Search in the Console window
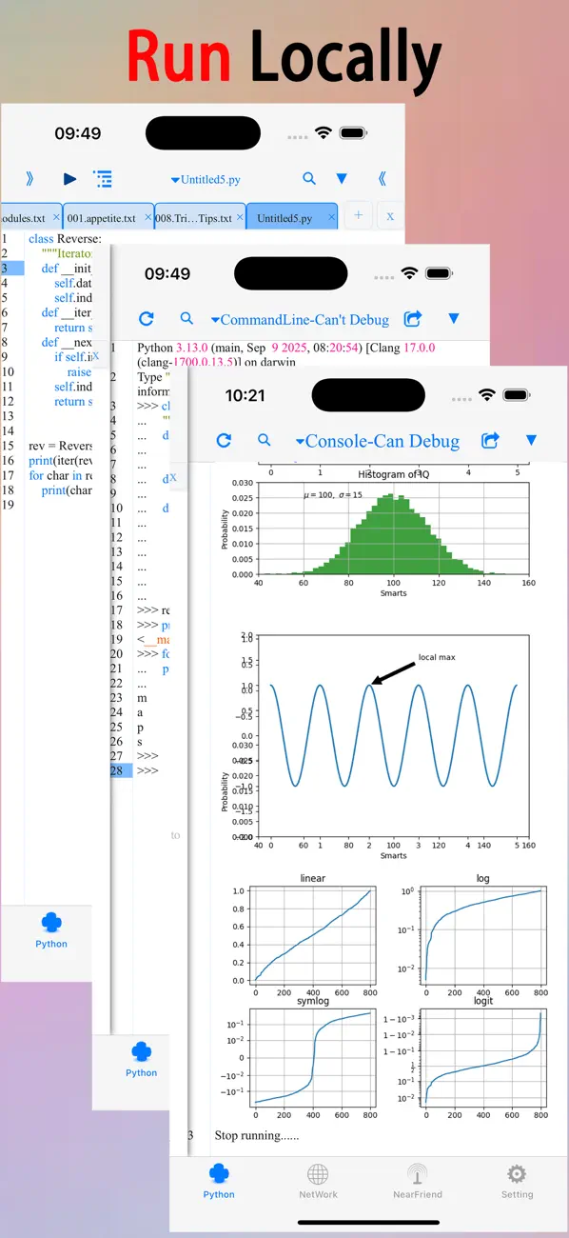The height and width of the screenshot is (1238, 569). click(265, 440)
